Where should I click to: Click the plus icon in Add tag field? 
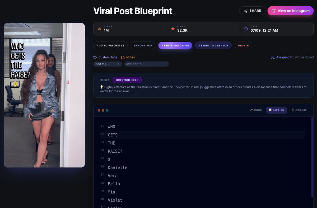(119, 64)
